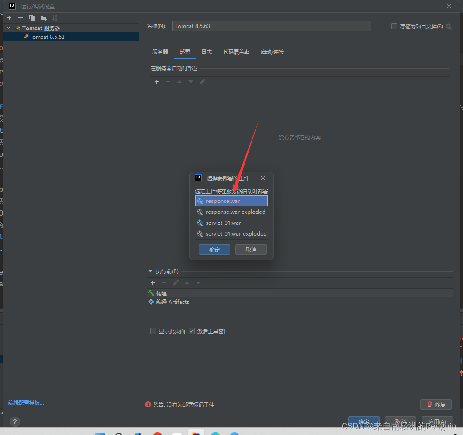Move deployment item up

[180, 82]
